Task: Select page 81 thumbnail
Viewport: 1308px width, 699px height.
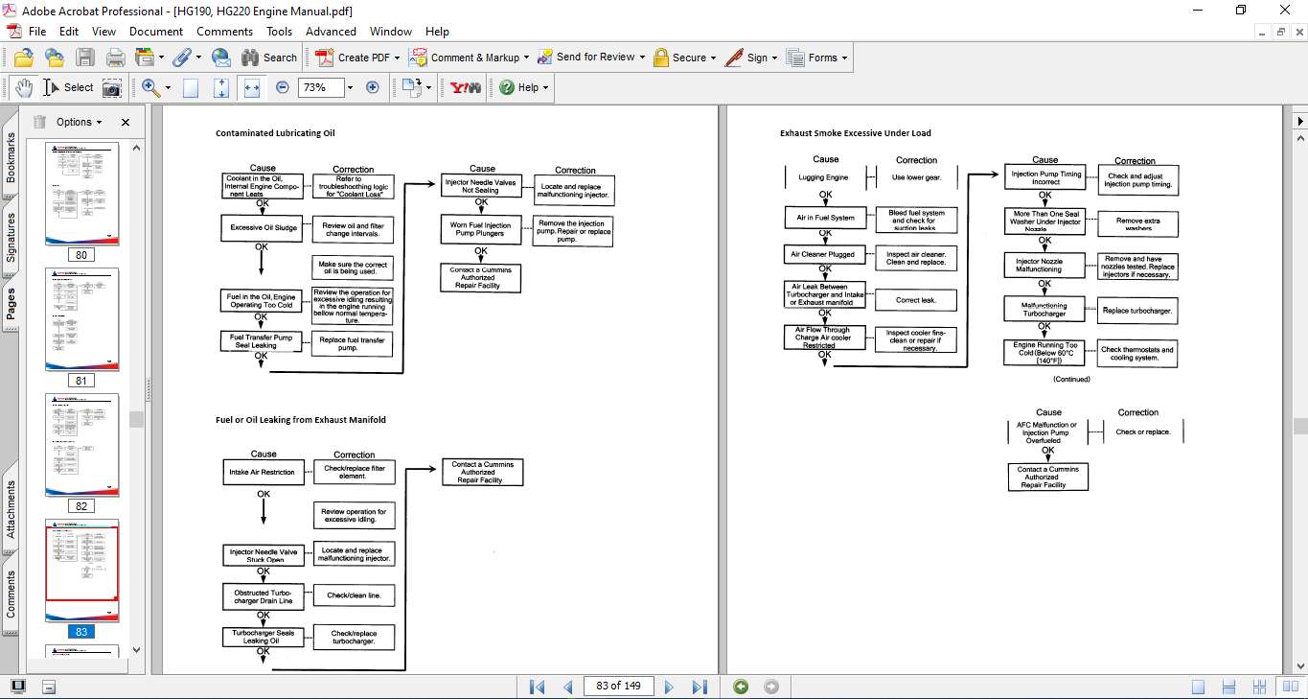Action: [x=81, y=319]
